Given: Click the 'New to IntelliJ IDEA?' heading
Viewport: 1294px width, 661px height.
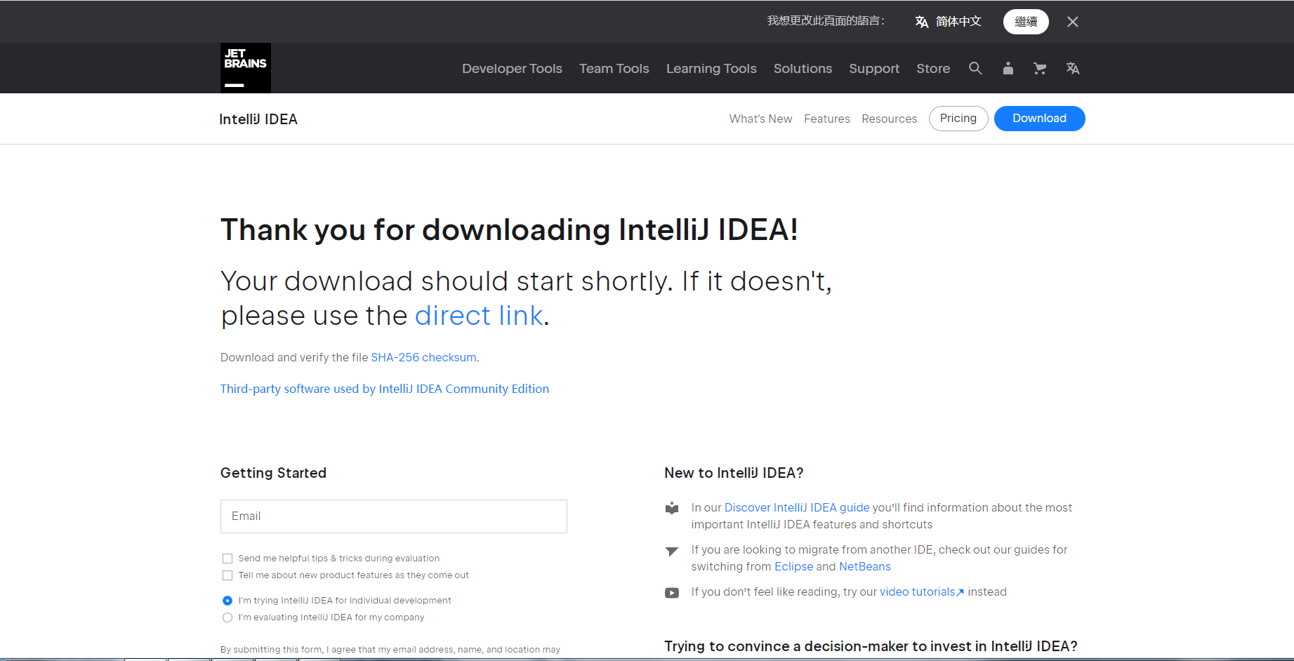Looking at the screenshot, I should pyautogui.click(x=734, y=473).
